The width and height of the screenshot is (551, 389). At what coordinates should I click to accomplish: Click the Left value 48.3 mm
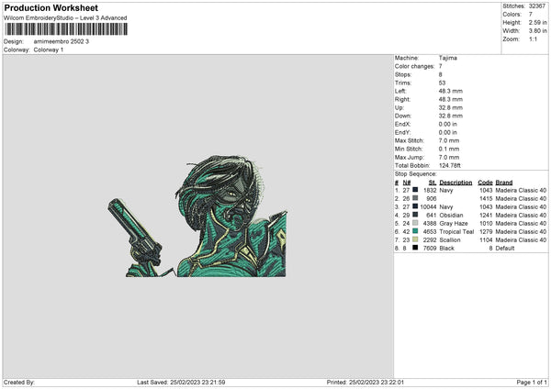coord(451,91)
